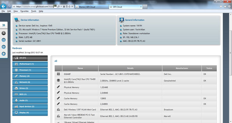This screenshot has width=232, height=123.
Task: Click the page vertical scrollbar thumb
Action: pos(230,53)
